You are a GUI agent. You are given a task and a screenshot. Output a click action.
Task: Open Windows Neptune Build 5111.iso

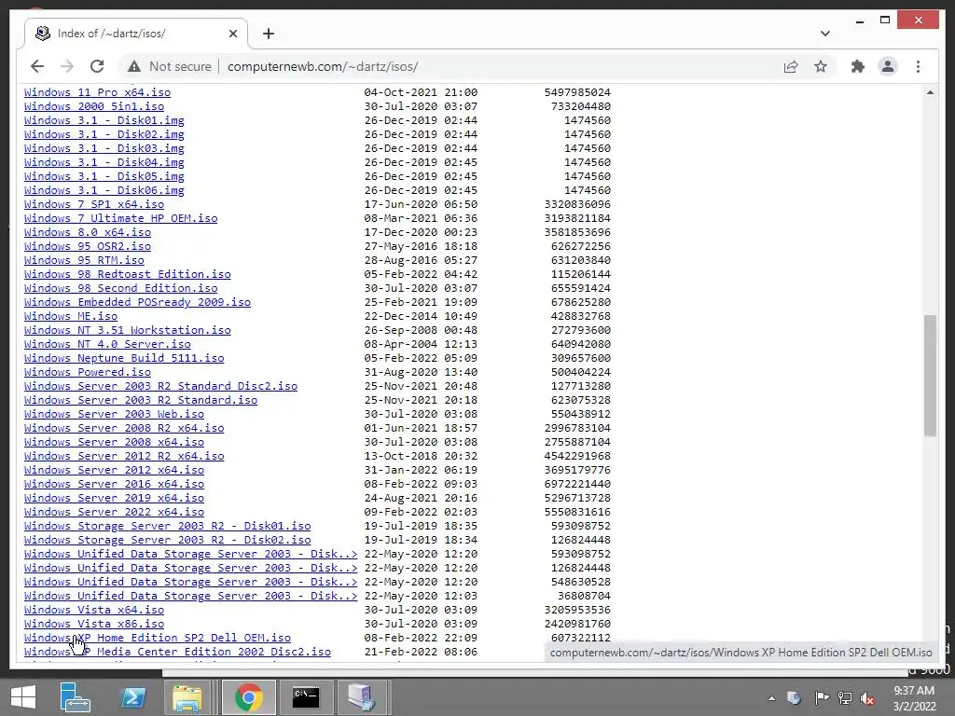pyautogui.click(x=124, y=359)
